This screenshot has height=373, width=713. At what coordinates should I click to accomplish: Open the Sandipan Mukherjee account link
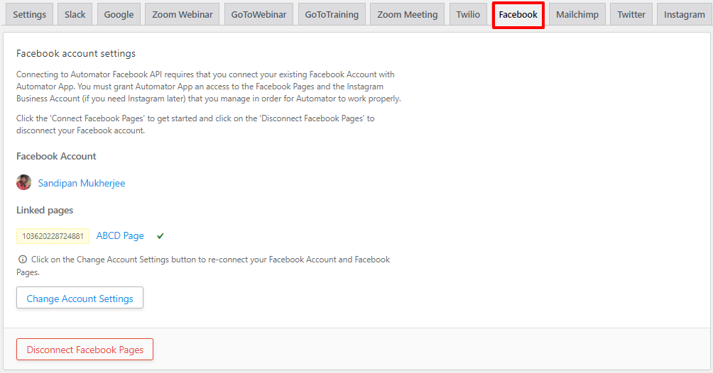(x=82, y=183)
